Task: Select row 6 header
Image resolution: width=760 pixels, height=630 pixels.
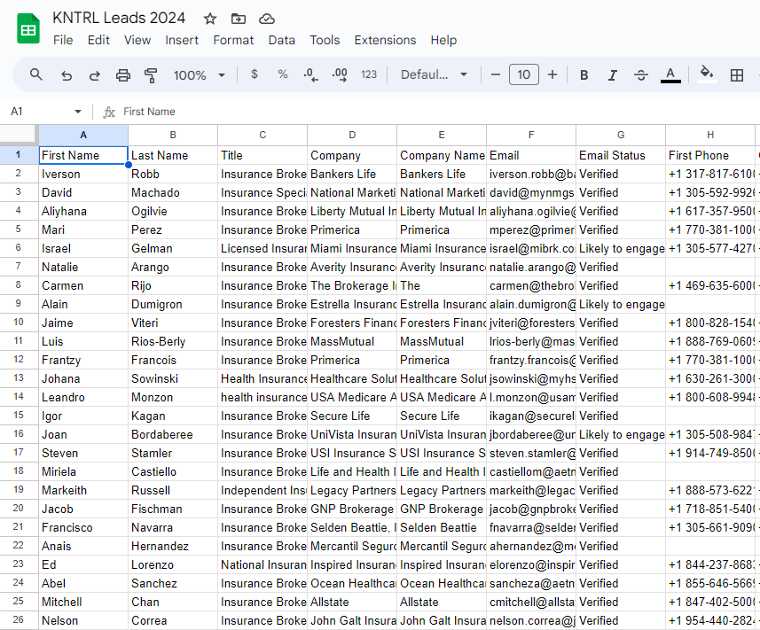Action: 19,248
